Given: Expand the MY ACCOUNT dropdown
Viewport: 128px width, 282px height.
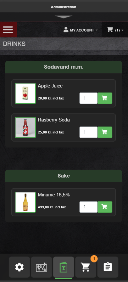Looking at the screenshot, I should click(81, 30).
